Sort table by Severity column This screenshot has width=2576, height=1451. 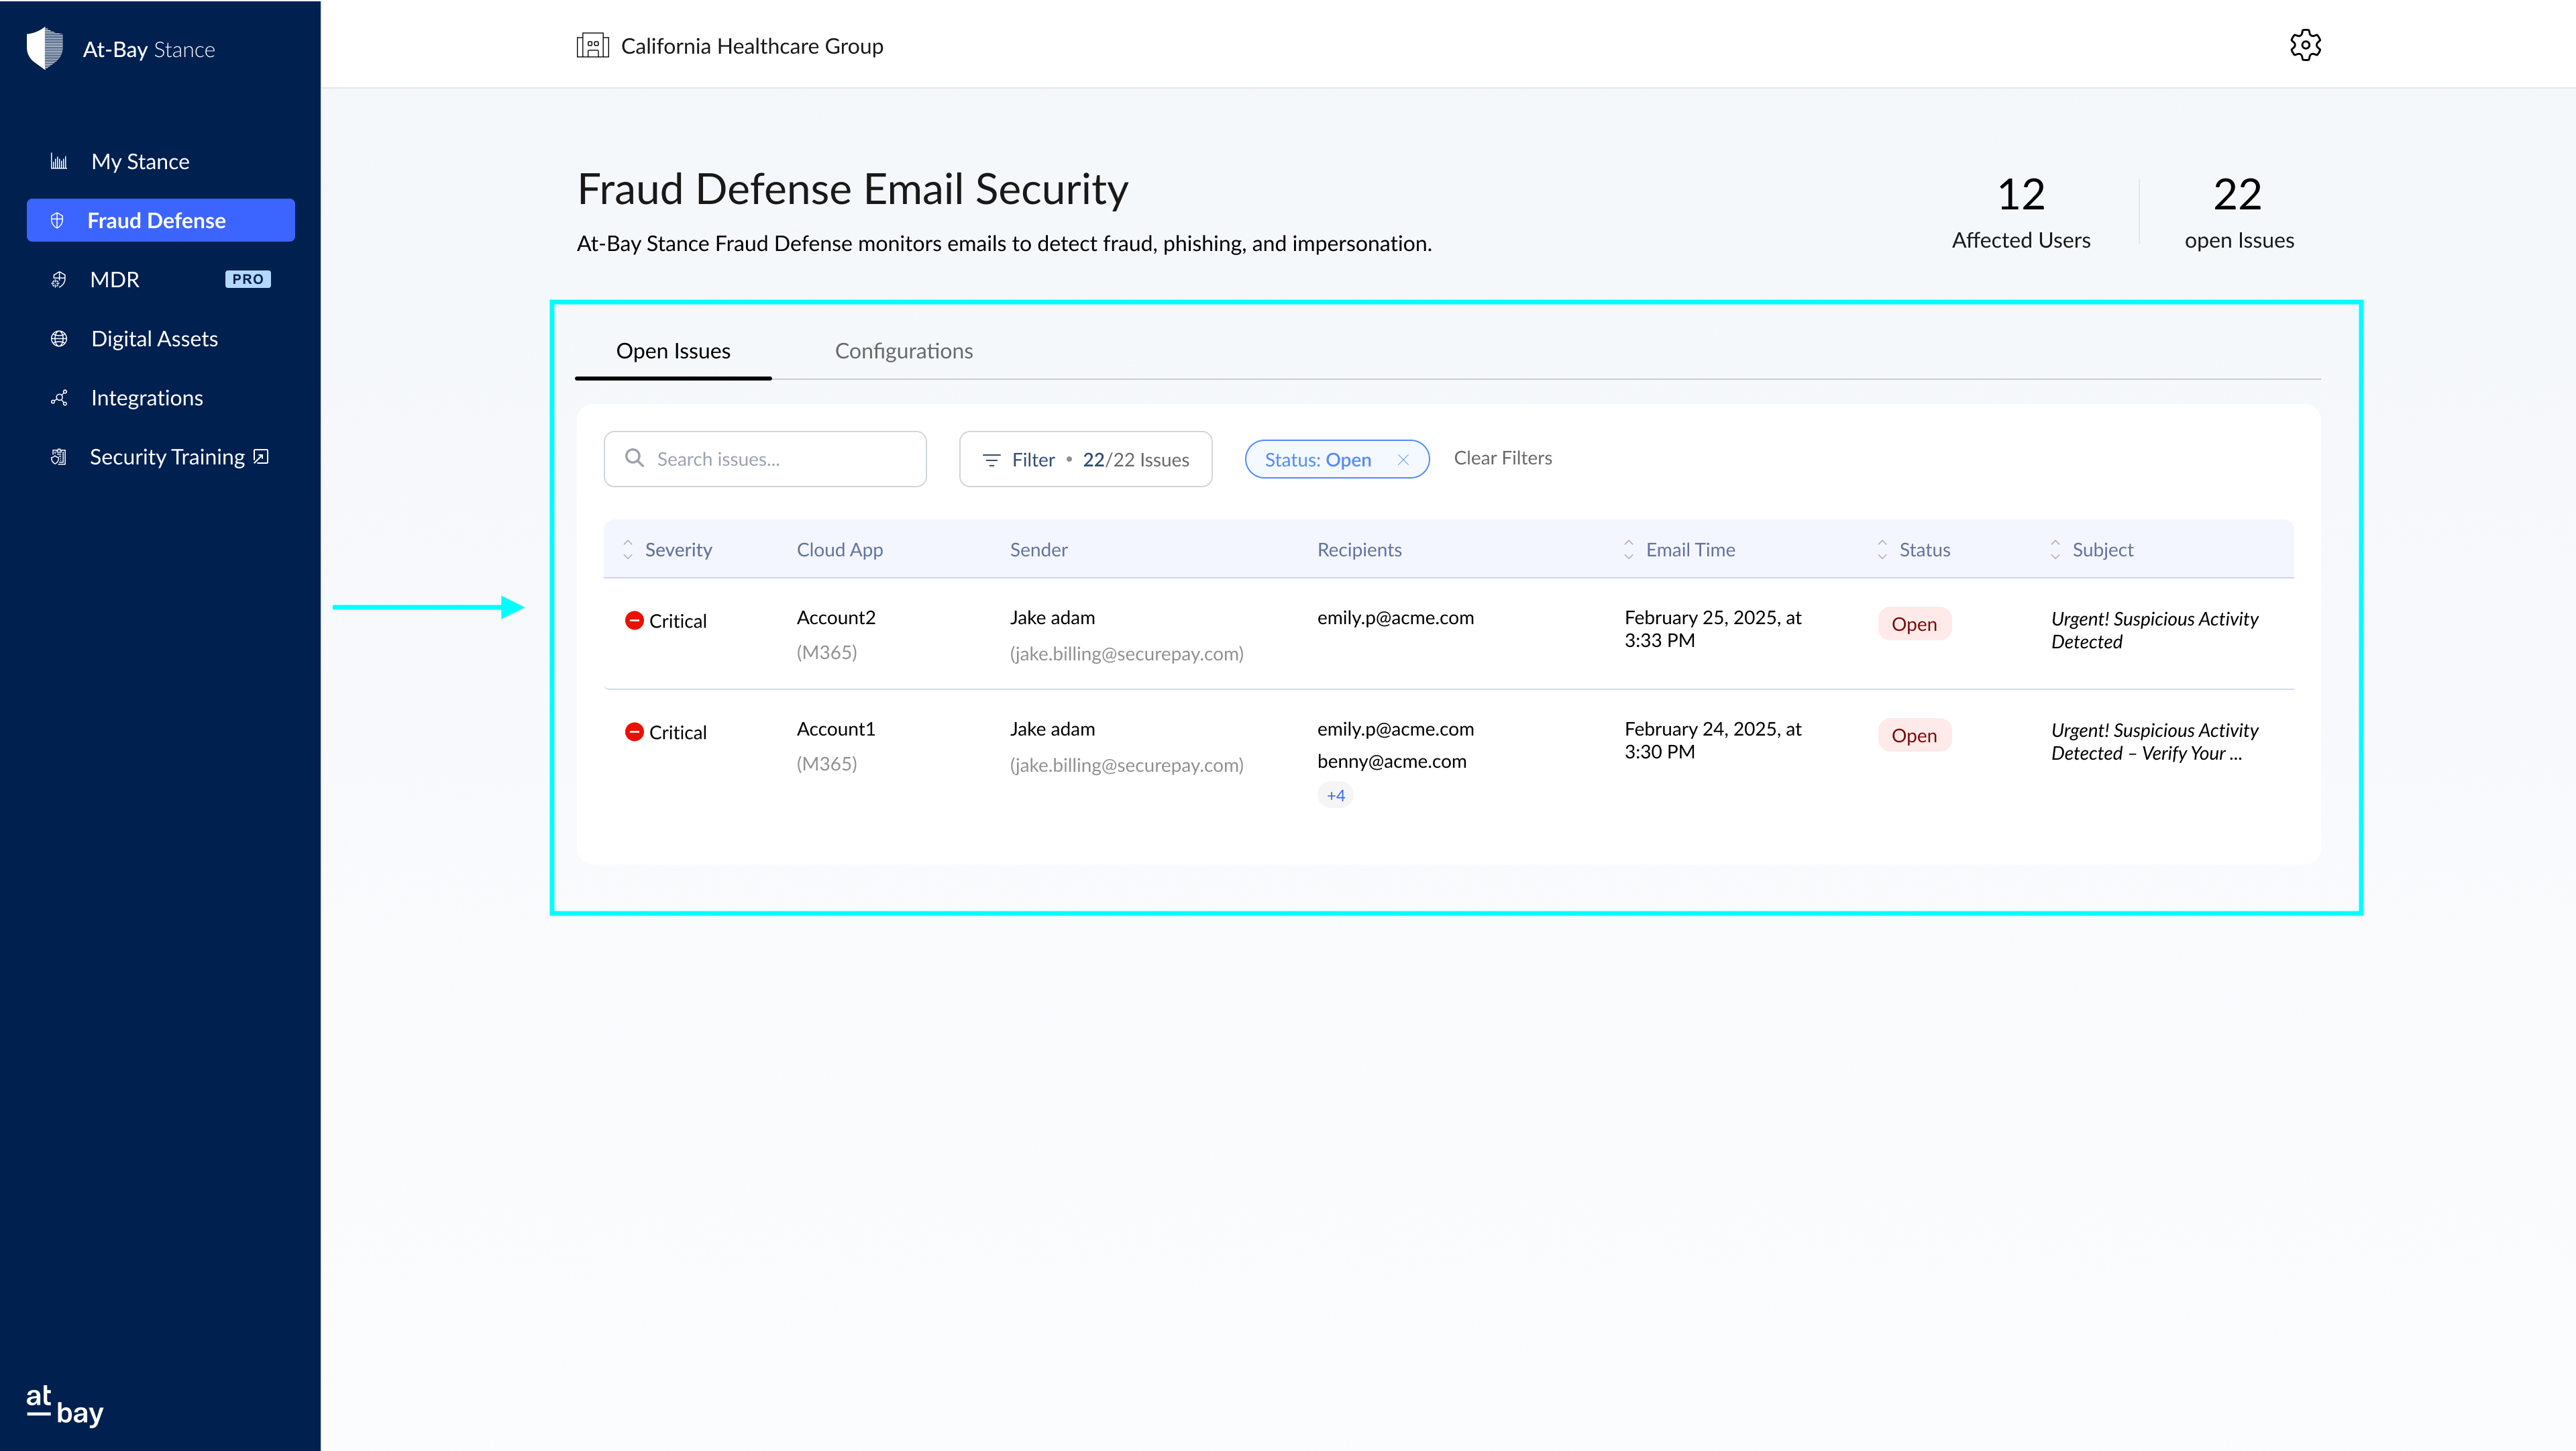(x=628, y=550)
